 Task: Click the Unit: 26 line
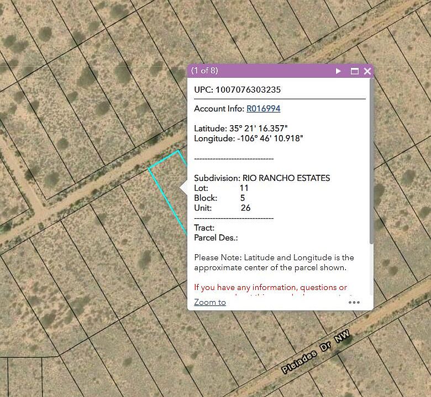[222, 208]
